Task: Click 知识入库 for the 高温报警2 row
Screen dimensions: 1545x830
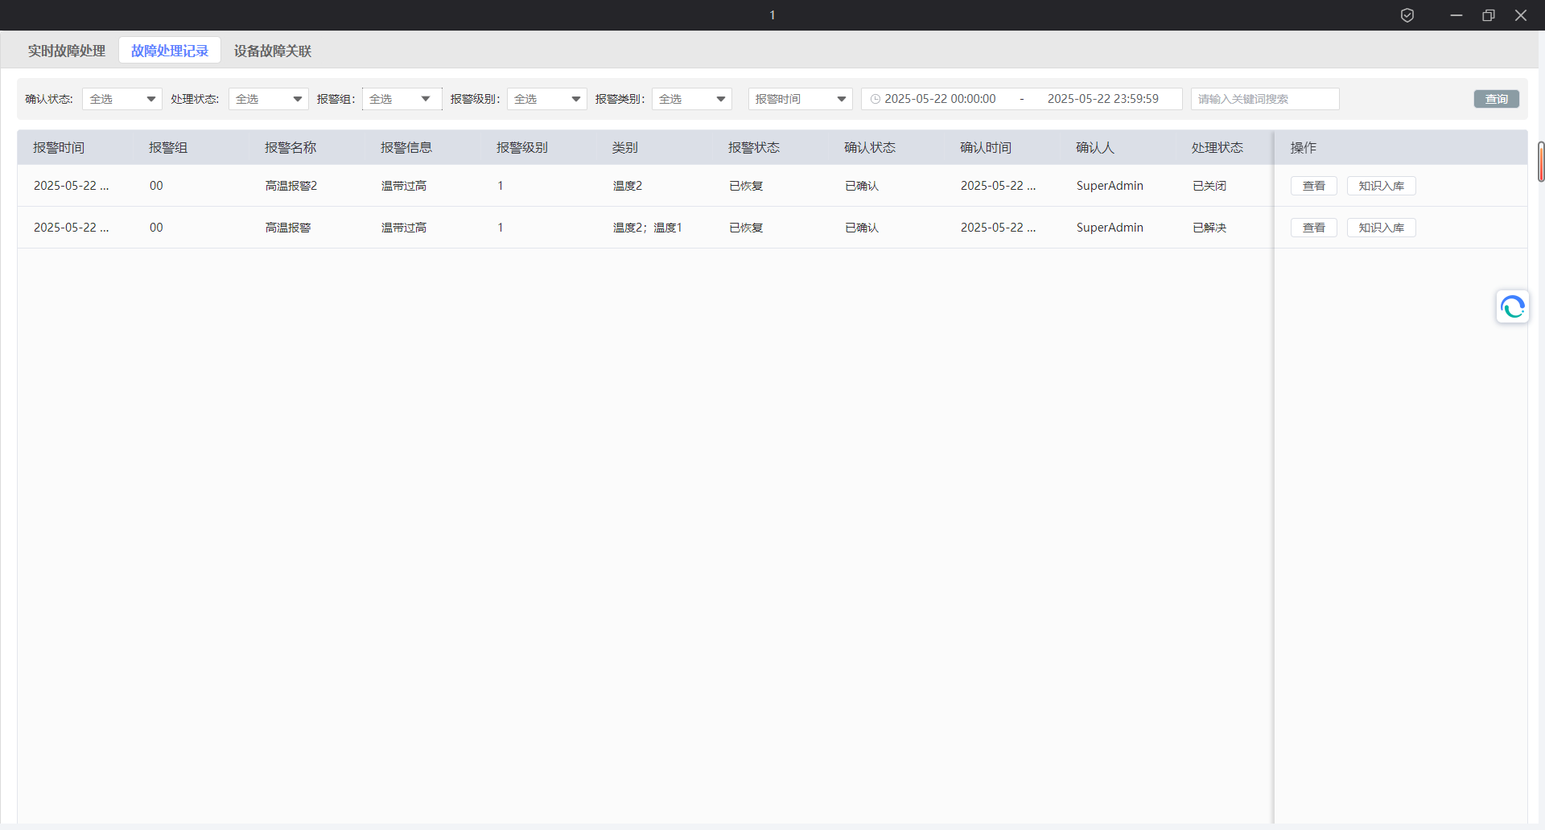Action: point(1381,186)
